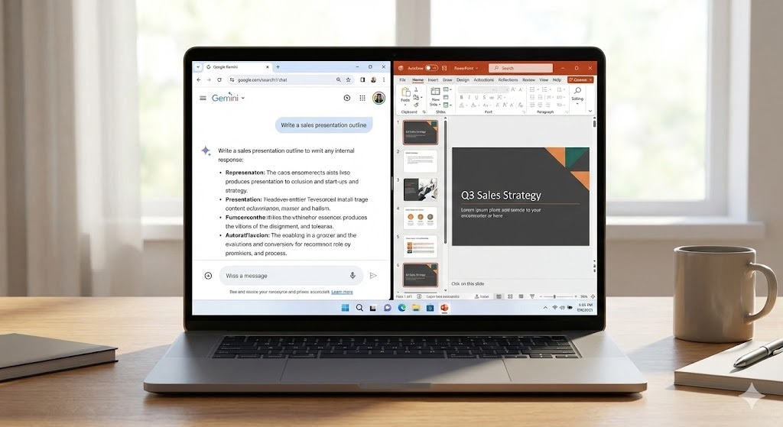The image size is (783, 427).
Task: Bookmark page with the star icon
Action: (x=348, y=79)
